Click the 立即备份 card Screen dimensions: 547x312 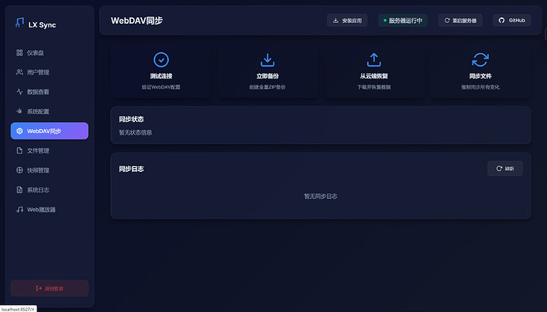point(268,71)
